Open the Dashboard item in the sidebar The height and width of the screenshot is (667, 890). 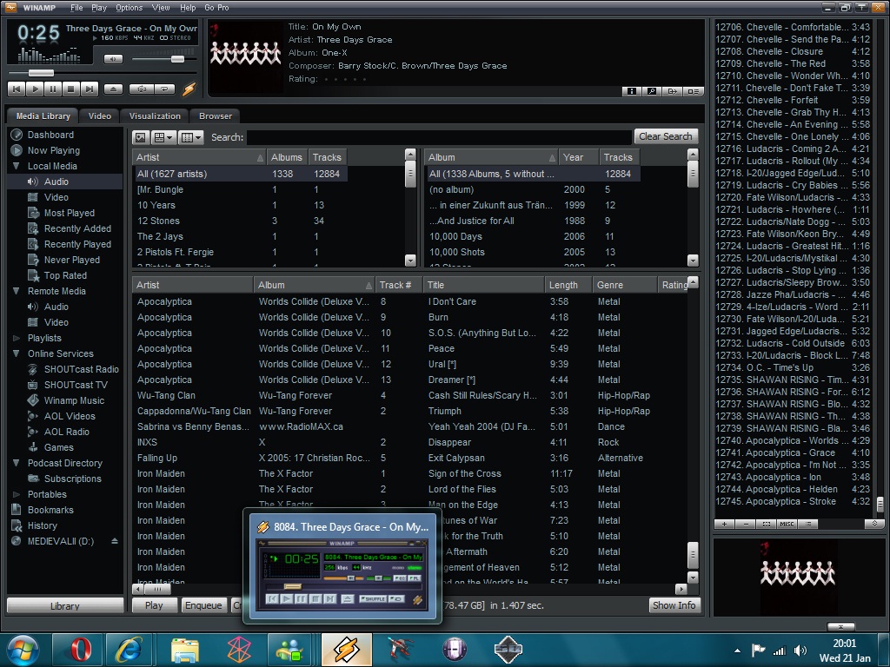(x=50, y=135)
